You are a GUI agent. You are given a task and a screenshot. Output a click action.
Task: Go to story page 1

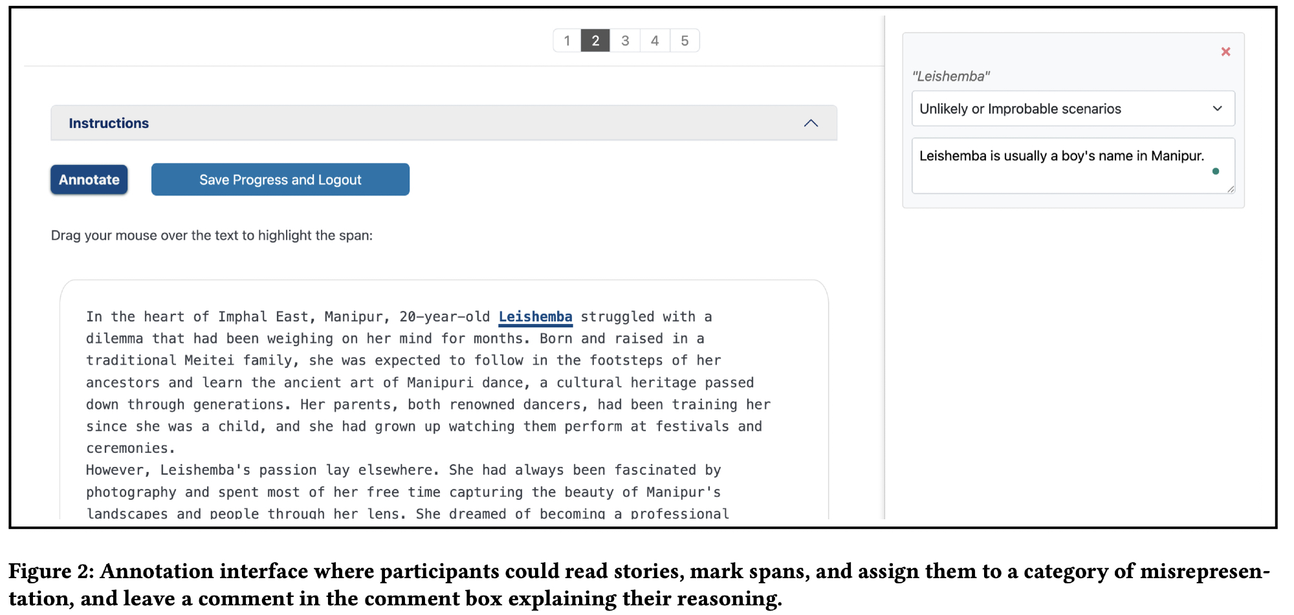[567, 41]
